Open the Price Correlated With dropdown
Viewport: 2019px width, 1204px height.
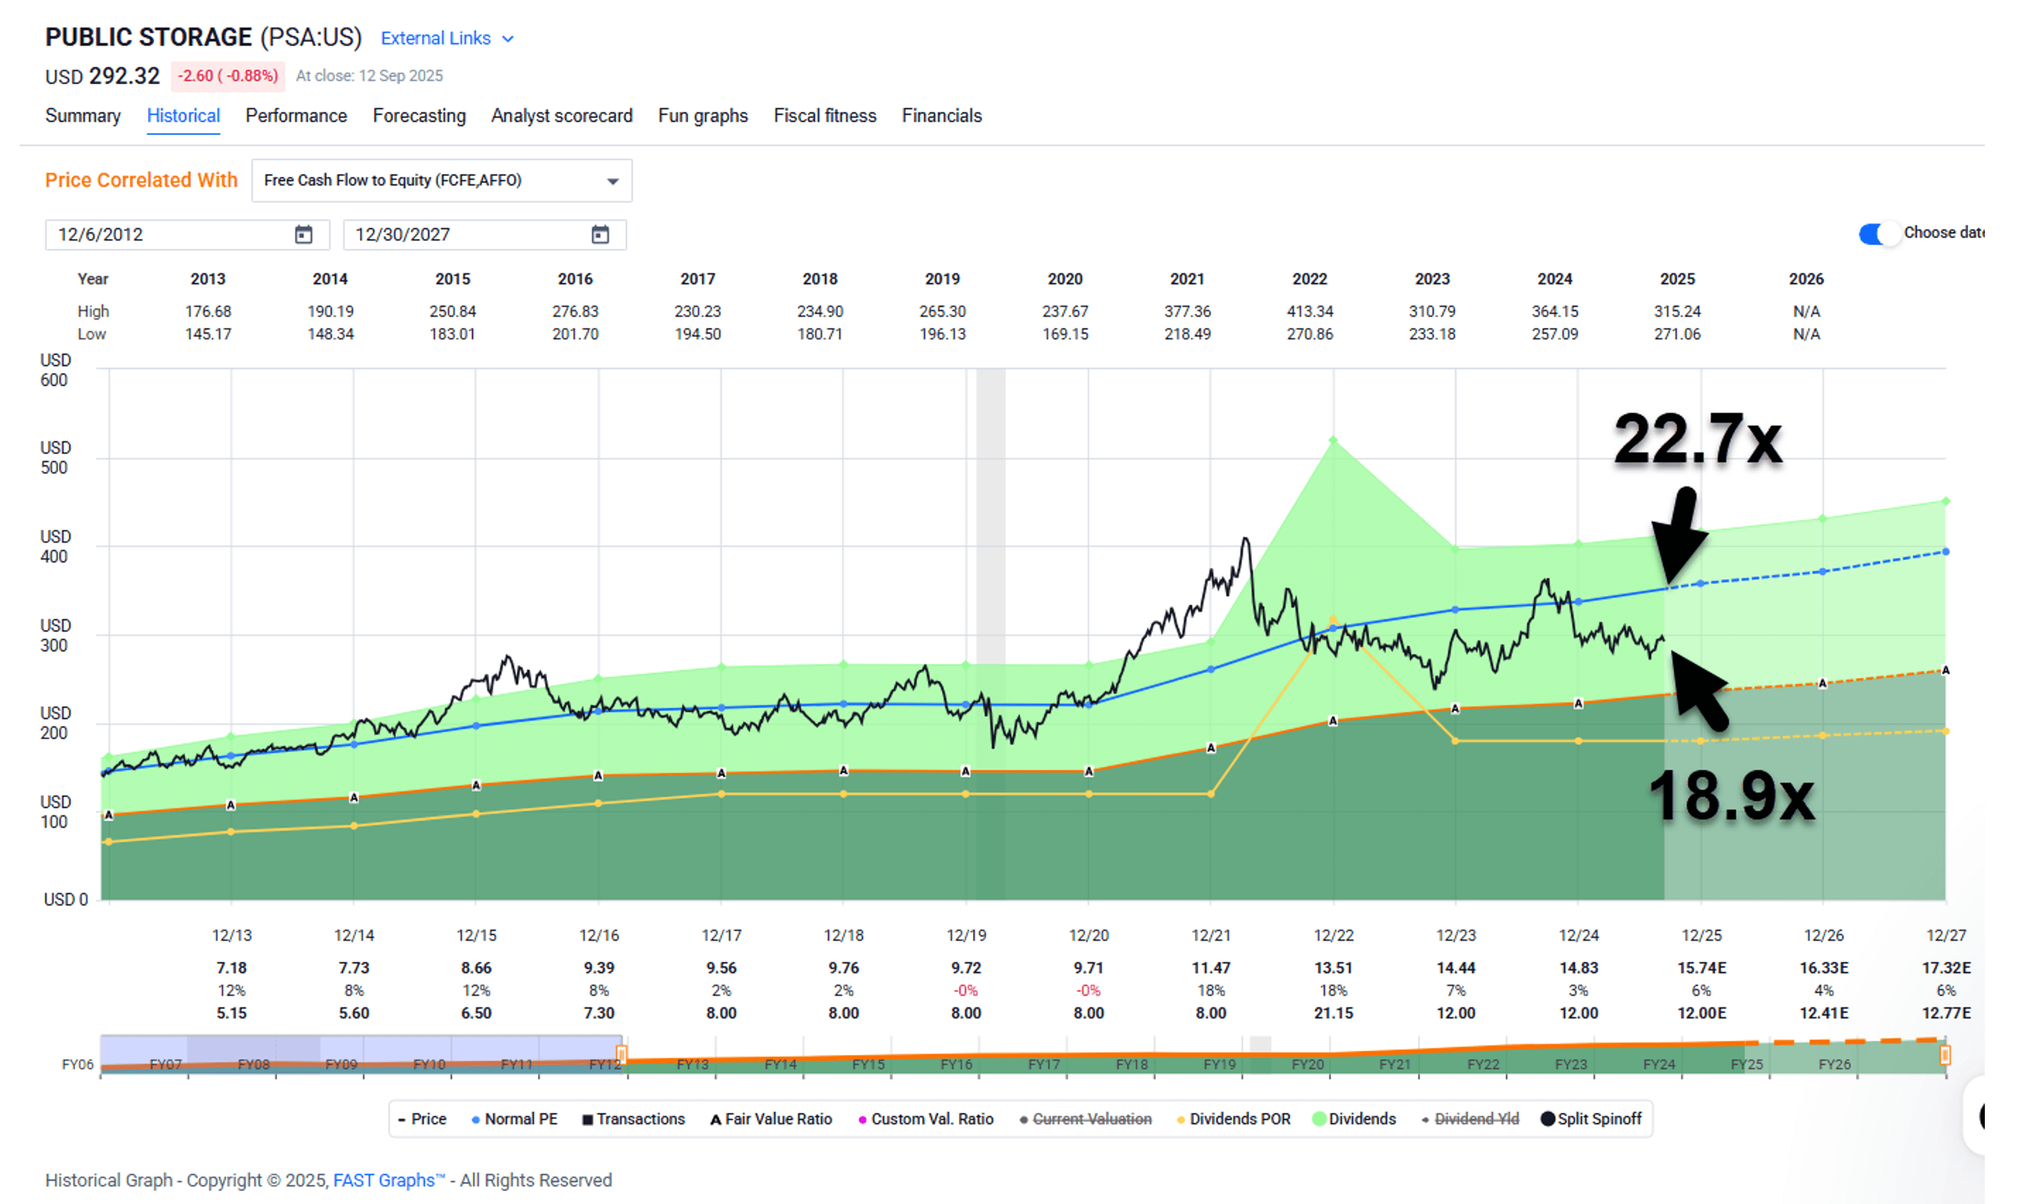[441, 180]
